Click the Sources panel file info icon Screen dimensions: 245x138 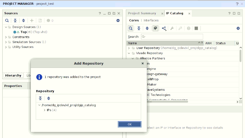[x=40, y=21]
